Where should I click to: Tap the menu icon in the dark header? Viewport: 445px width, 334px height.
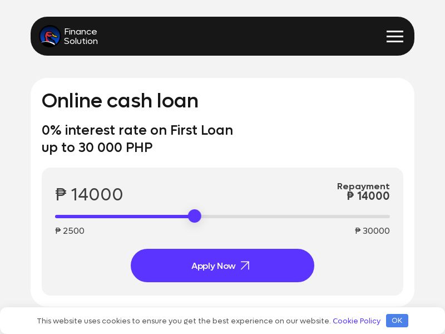point(395,36)
